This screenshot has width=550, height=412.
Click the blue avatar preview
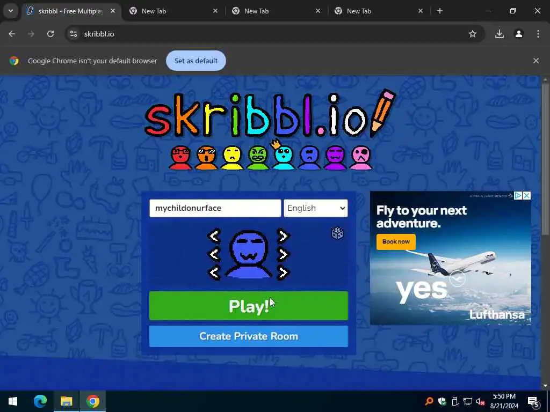(x=248, y=254)
